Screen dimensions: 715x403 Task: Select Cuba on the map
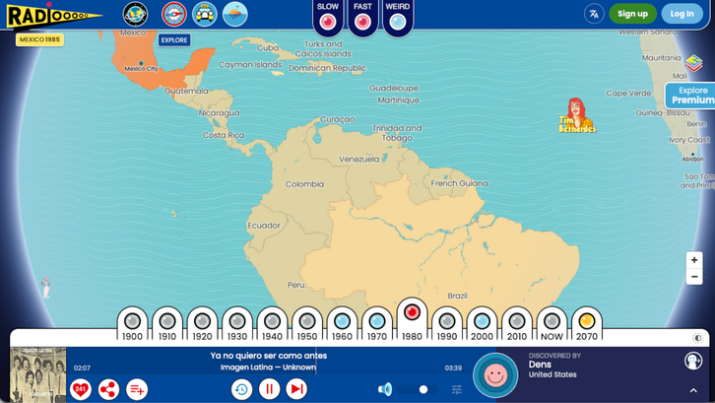267,47
